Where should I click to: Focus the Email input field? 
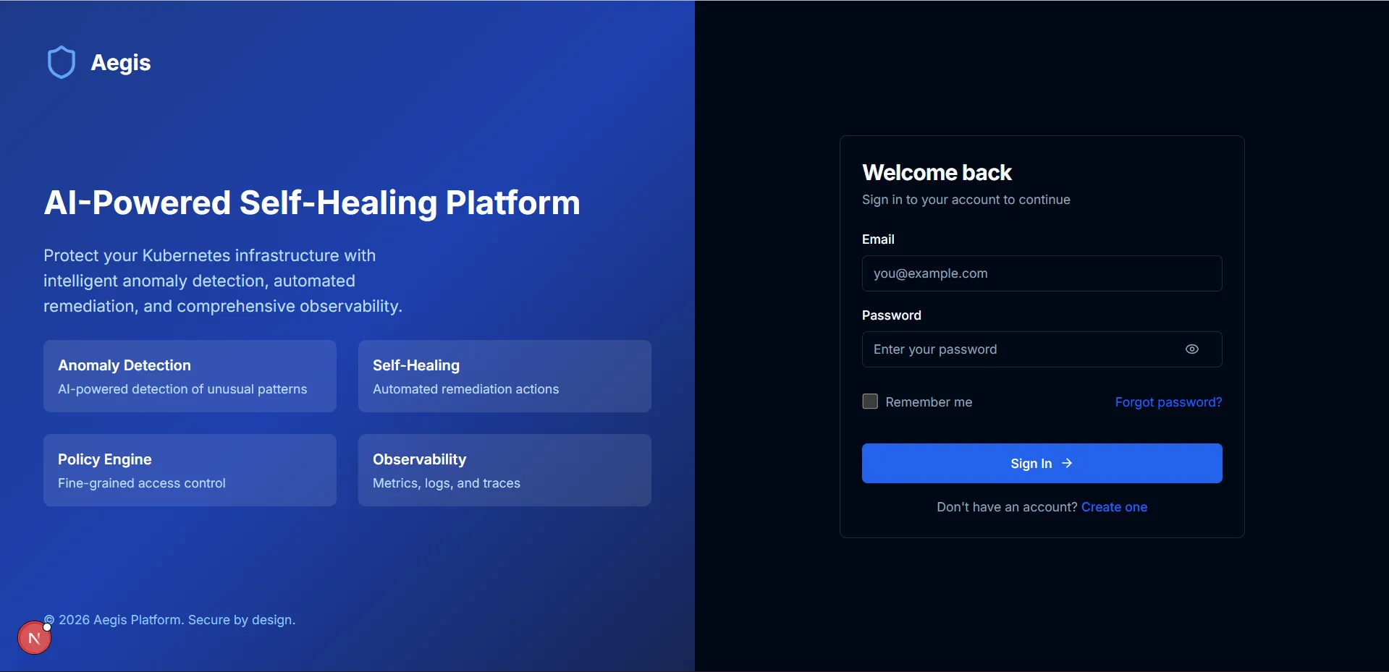[x=1041, y=273]
